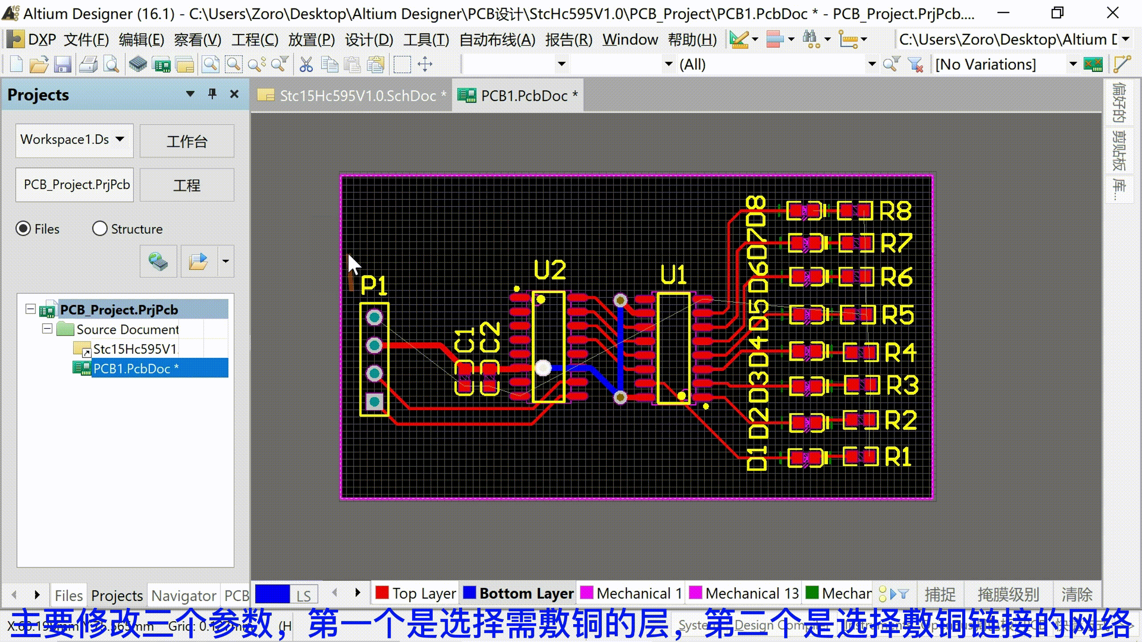The width and height of the screenshot is (1142, 642).
Task: Click the Open existing document folder icon
Action: [x=39, y=65]
